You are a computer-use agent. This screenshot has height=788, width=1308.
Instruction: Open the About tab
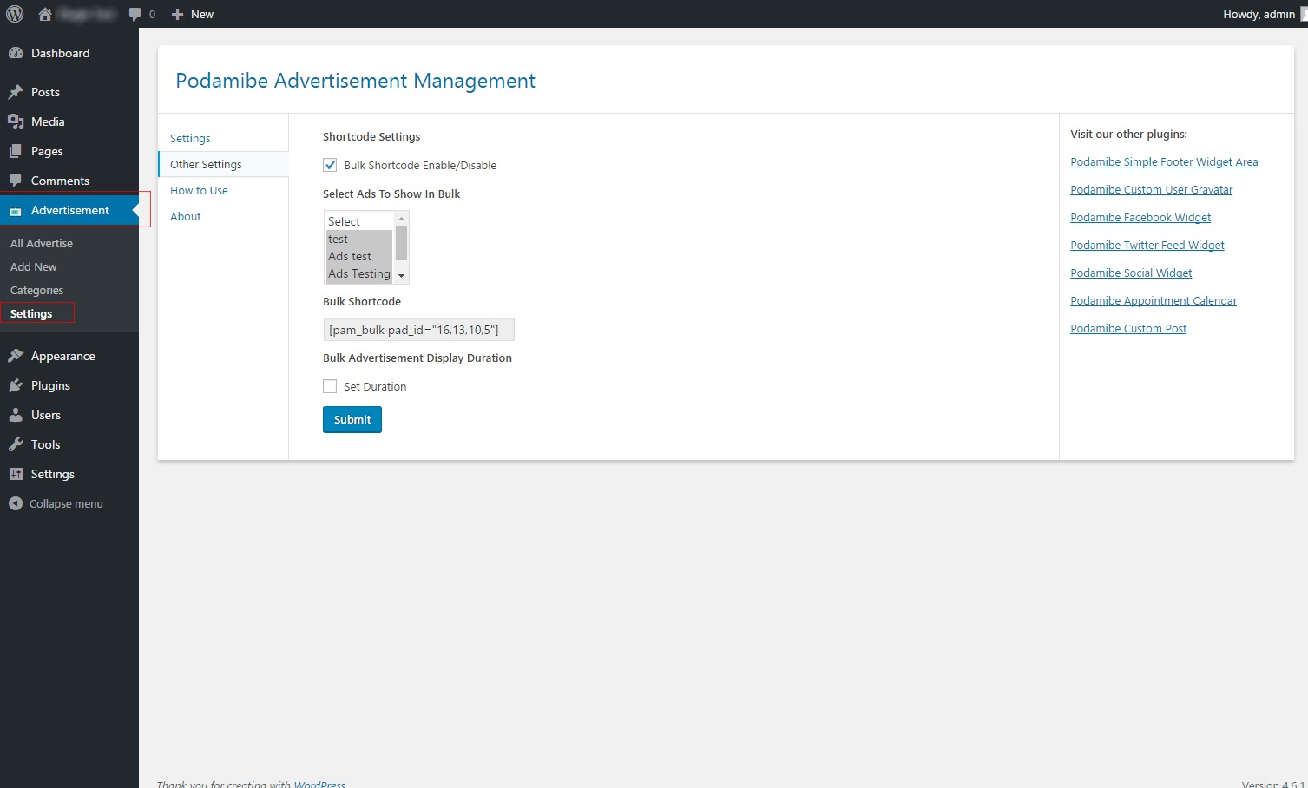(185, 217)
